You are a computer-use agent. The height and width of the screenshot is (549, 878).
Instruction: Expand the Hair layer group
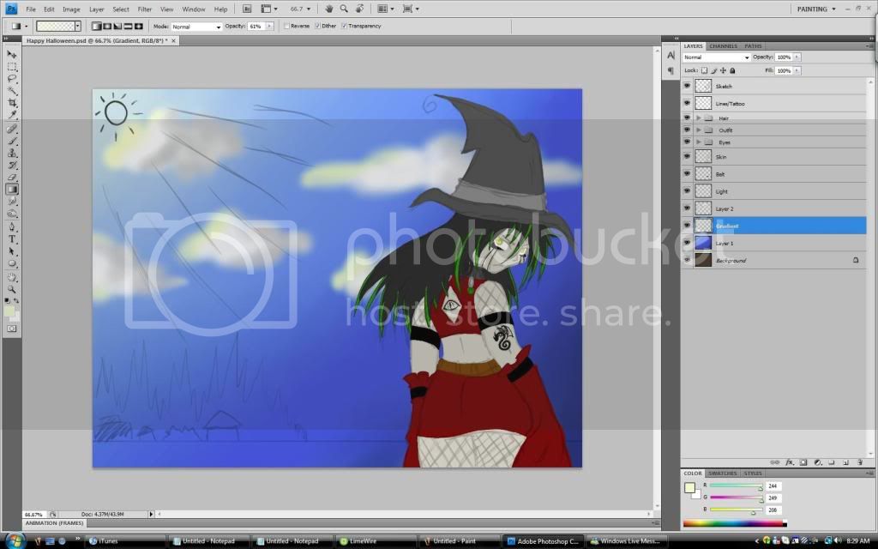click(699, 118)
